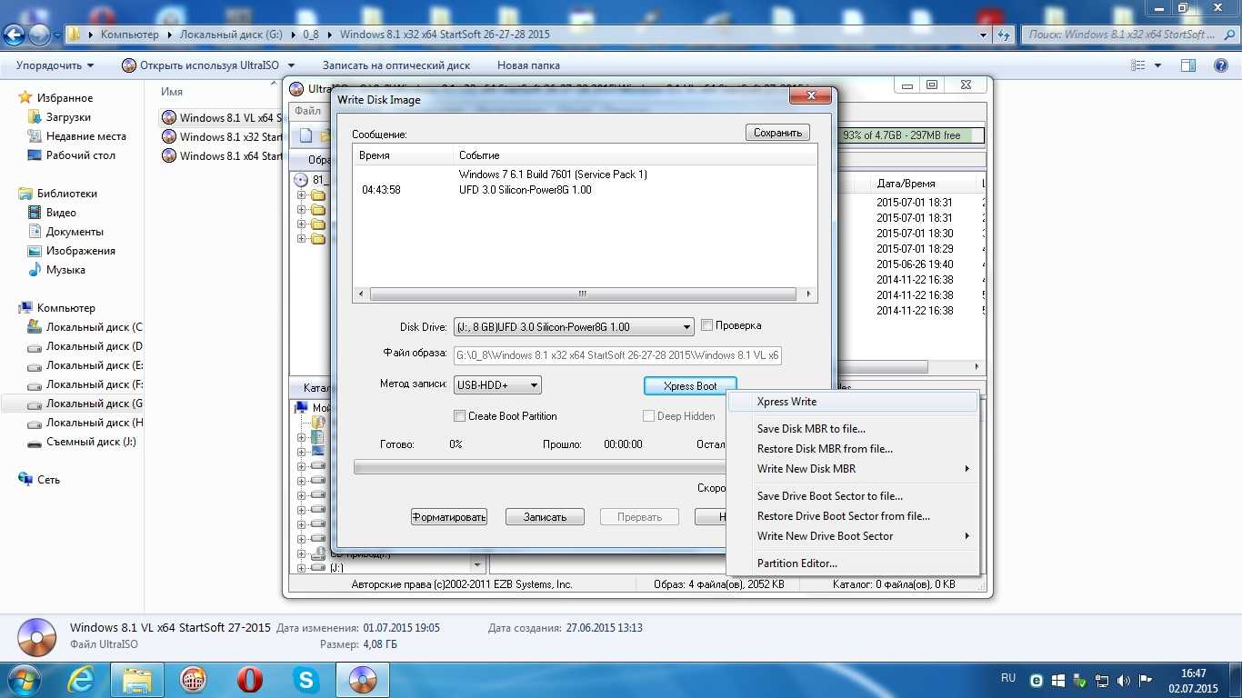Viewport: 1242px width, 698px height.
Task: Click the network icon in system tray
Action: point(1101,680)
